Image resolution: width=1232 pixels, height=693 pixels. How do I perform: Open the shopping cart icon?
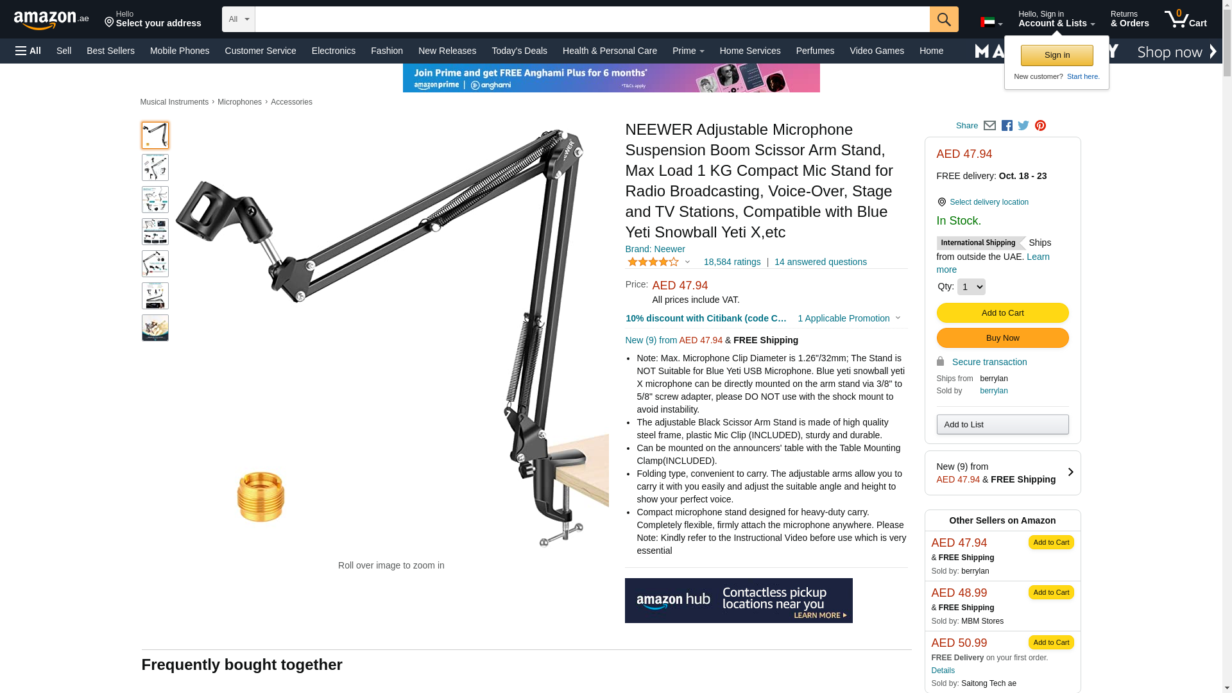[x=1185, y=19]
